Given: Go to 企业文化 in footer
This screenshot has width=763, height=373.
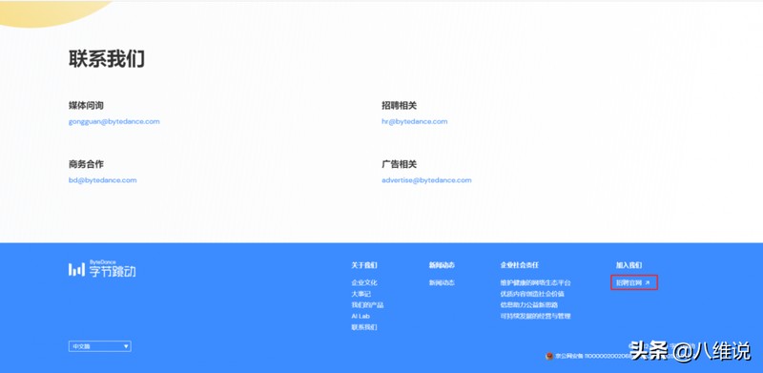Looking at the screenshot, I should tap(364, 282).
